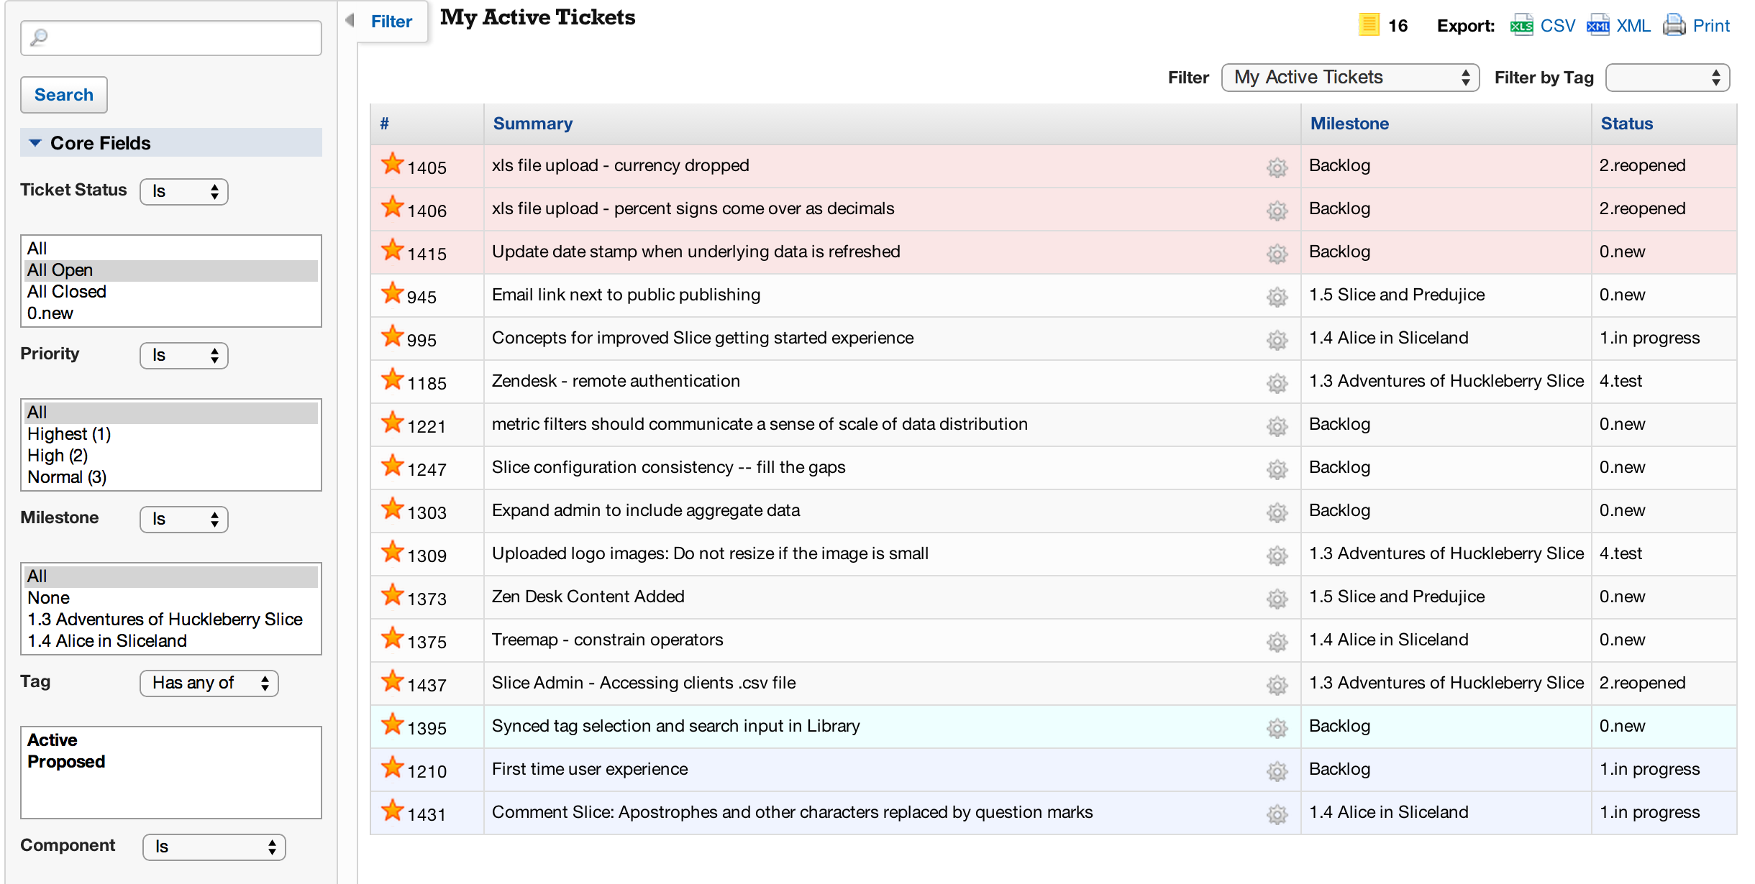The image size is (1755, 884).
Task: Collapse the Core Fields section
Action: (x=35, y=143)
